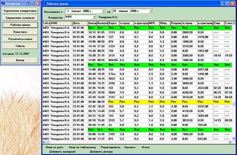The height and width of the screenshot is (155, 237).
Task: Click в.город value 2660,00
Action: coord(189,32)
